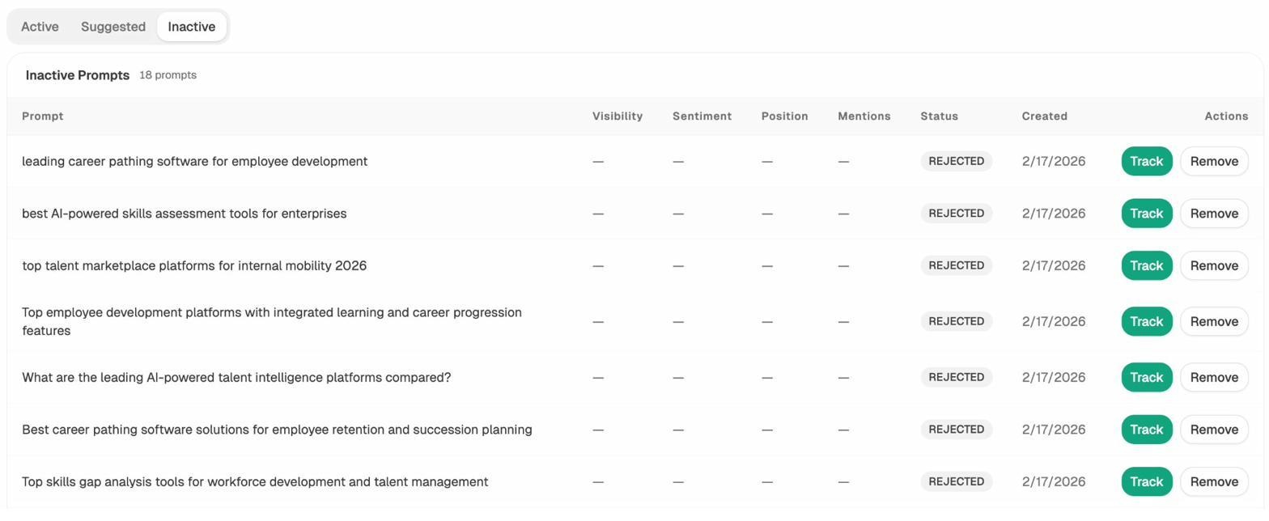Viewport: 1269px width, 521px height.
Task: Remove the top talent marketplace platforms prompt
Action: point(1214,265)
